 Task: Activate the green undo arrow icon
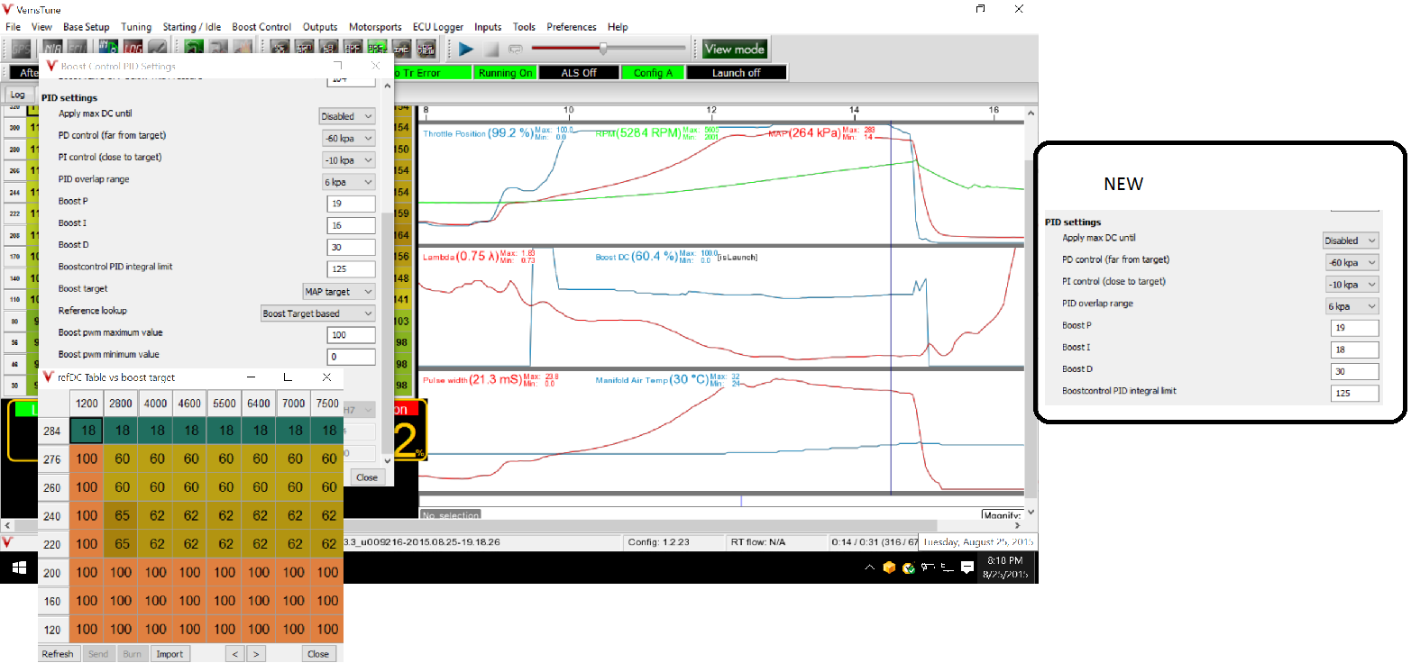point(195,47)
